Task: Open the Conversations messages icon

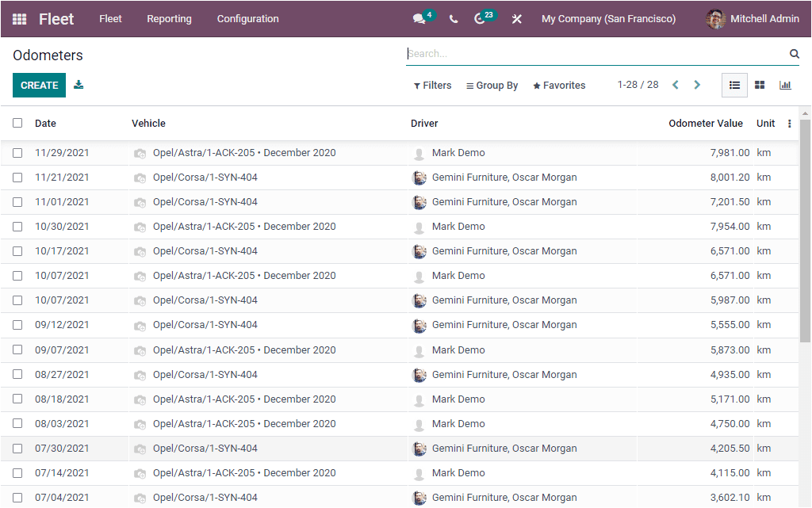Action: [x=419, y=18]
